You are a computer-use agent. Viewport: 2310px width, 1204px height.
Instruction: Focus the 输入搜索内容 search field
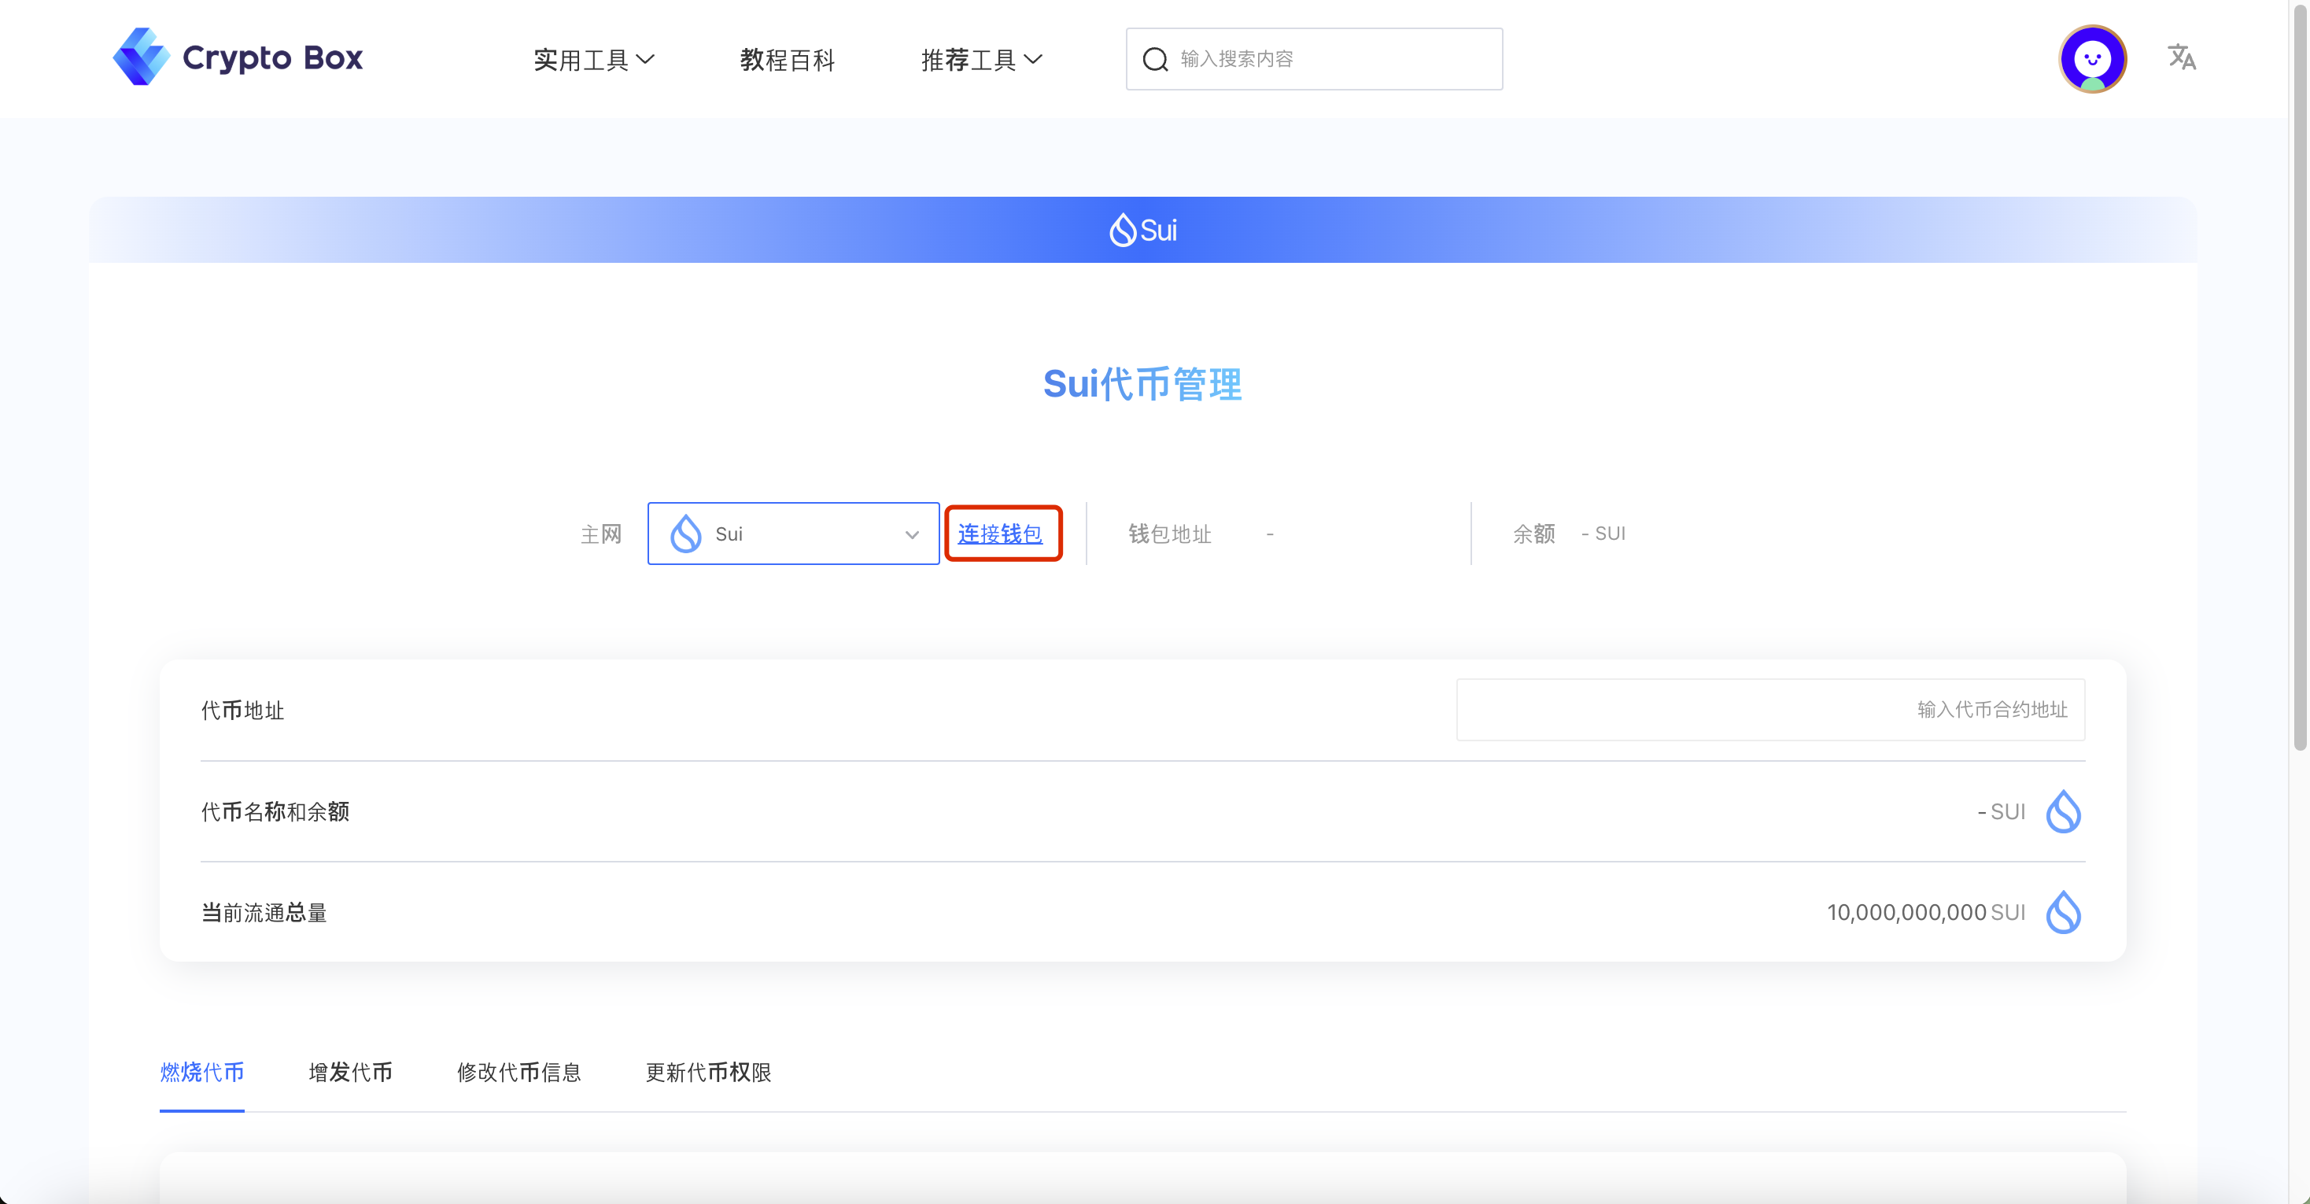(x=1314, y=59)
